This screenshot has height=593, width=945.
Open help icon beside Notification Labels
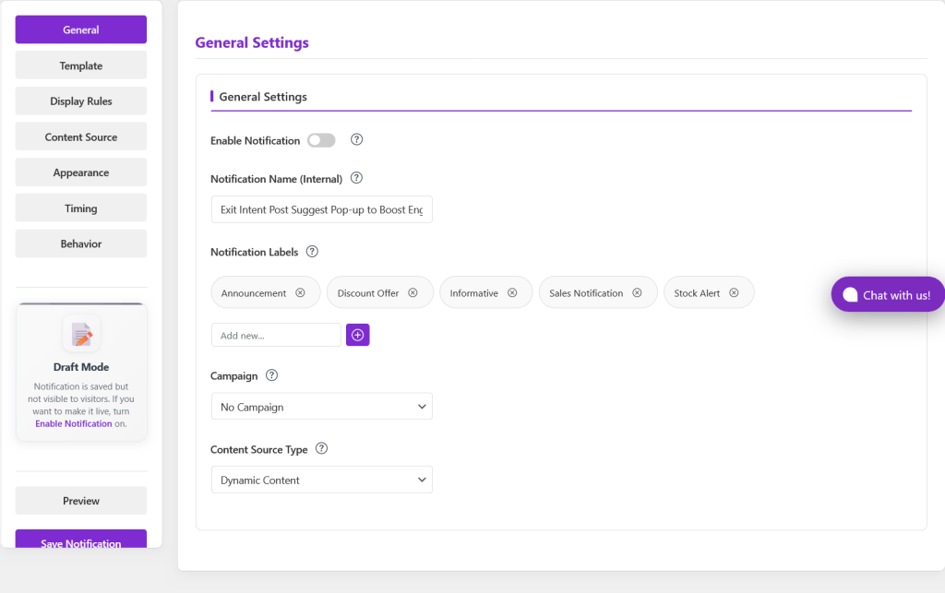pos(312,252)
